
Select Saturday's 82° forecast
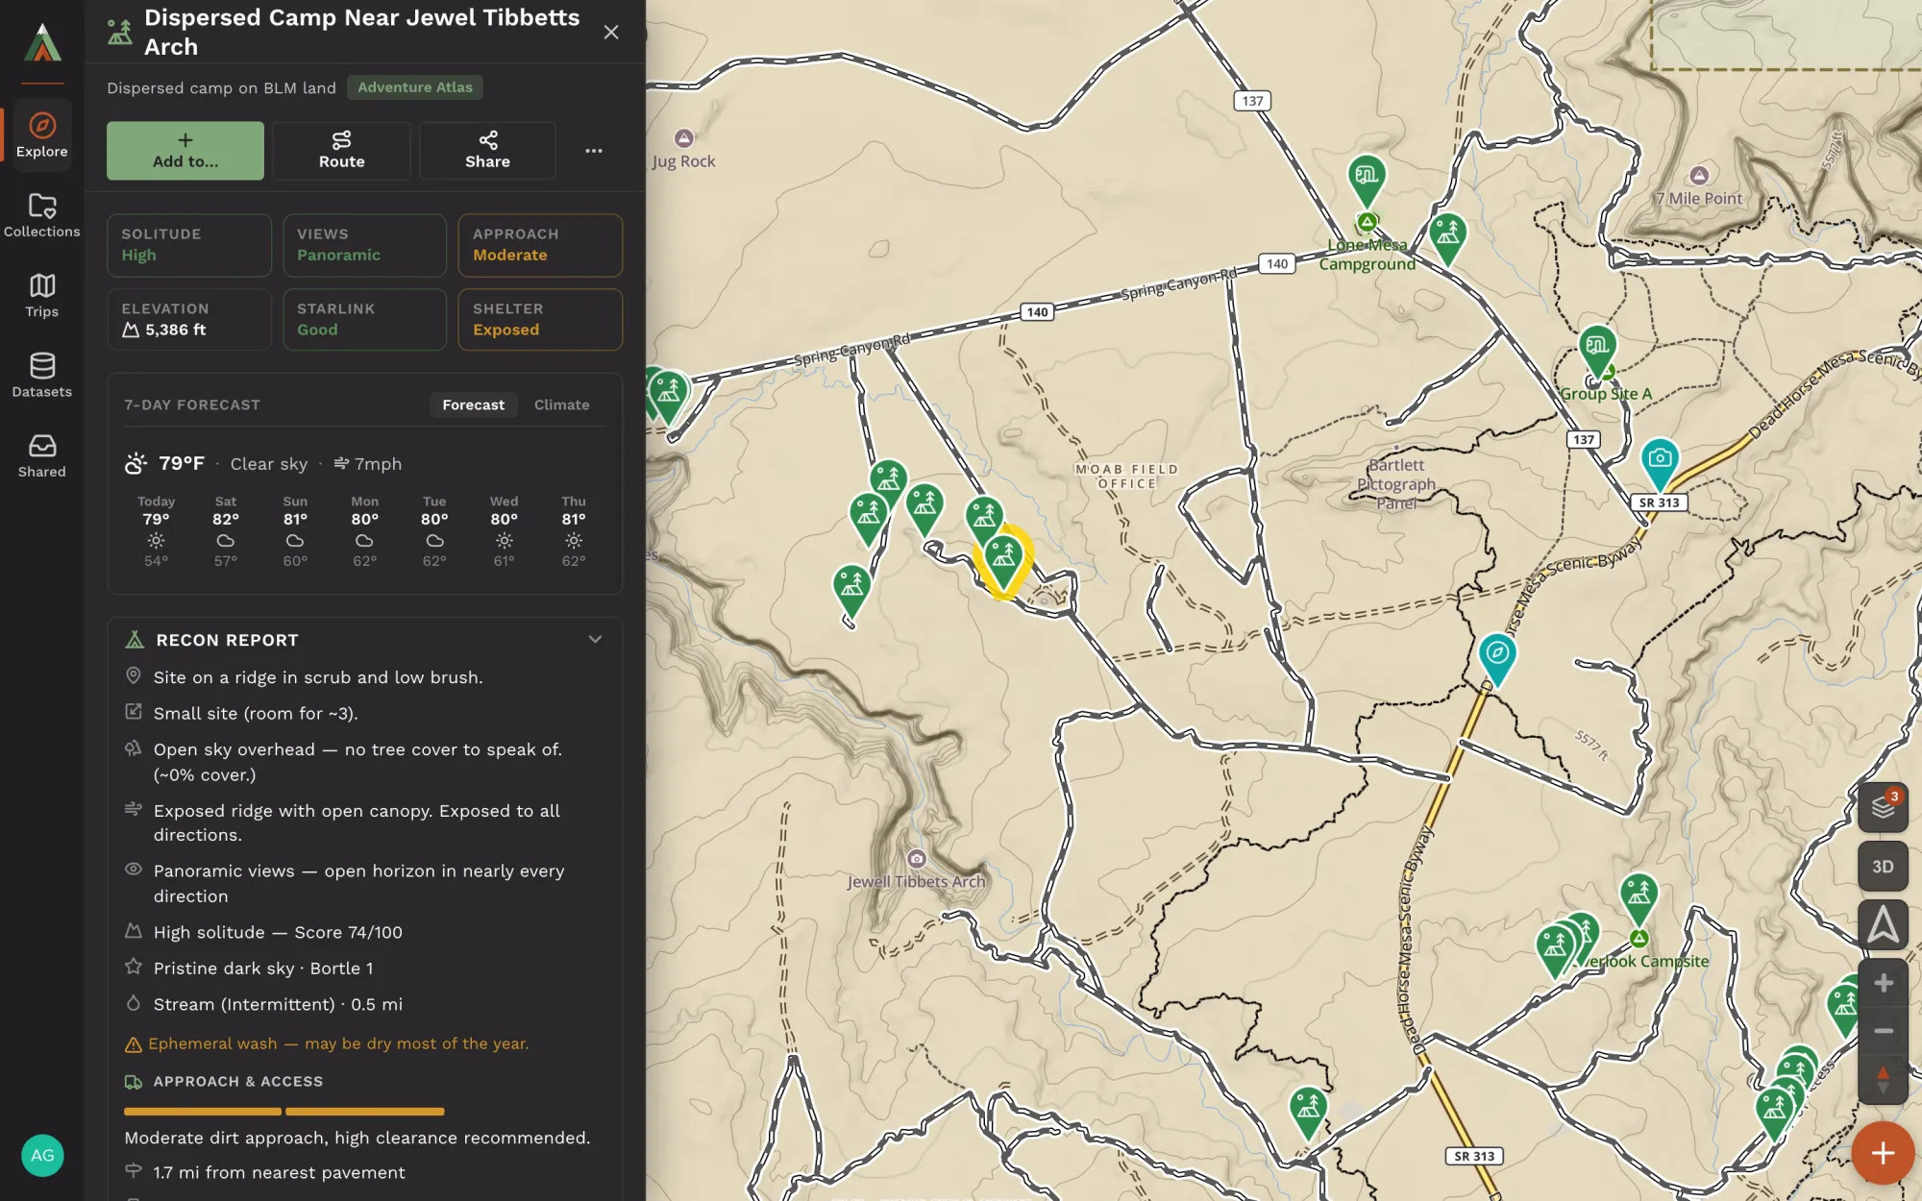[x=226, y=531]
